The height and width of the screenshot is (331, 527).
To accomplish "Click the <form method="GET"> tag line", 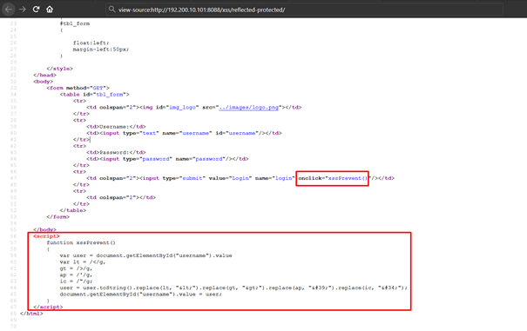I will click(78, 88).
